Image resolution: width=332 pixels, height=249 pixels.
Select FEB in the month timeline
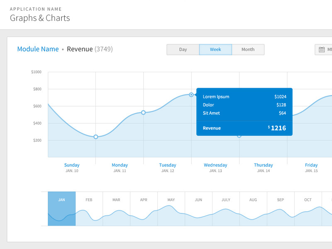(89, 209)
